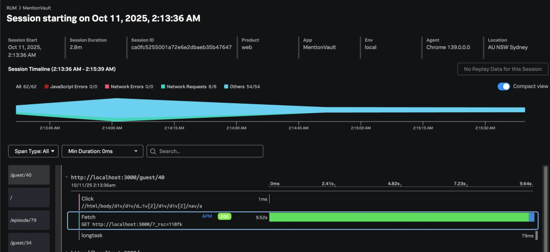Screen dimensions: 550x252
Task: Show All 62/62 events filter
Action: [x=26, y=87]
